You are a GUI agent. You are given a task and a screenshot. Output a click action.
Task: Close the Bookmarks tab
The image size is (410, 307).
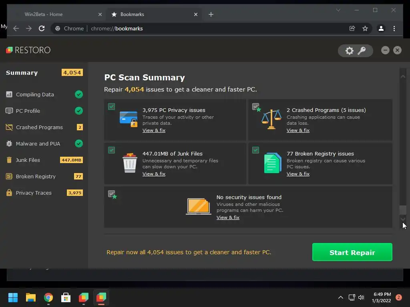pos(195,14)
